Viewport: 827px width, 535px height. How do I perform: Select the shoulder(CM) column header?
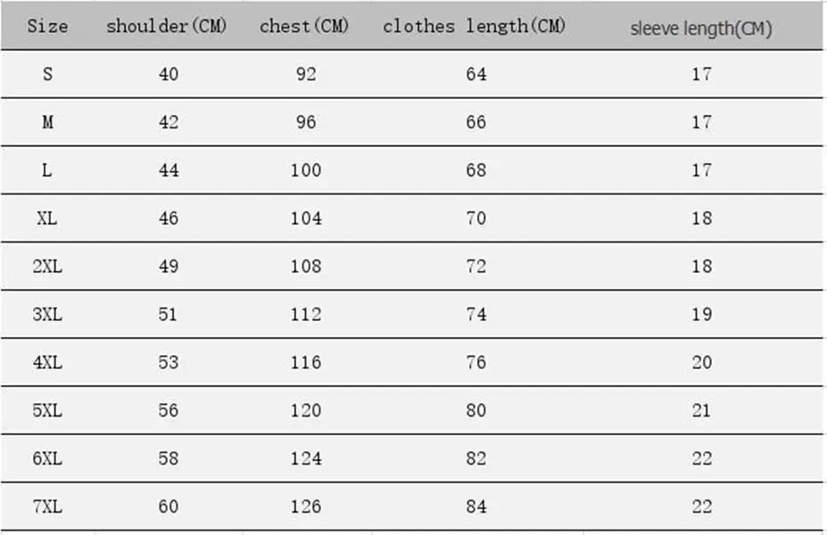point(167,26)
